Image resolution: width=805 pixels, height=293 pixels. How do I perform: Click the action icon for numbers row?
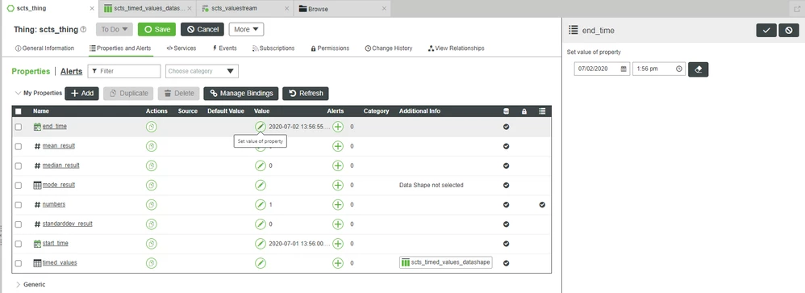pyautogui.click(x=152, y=204)
